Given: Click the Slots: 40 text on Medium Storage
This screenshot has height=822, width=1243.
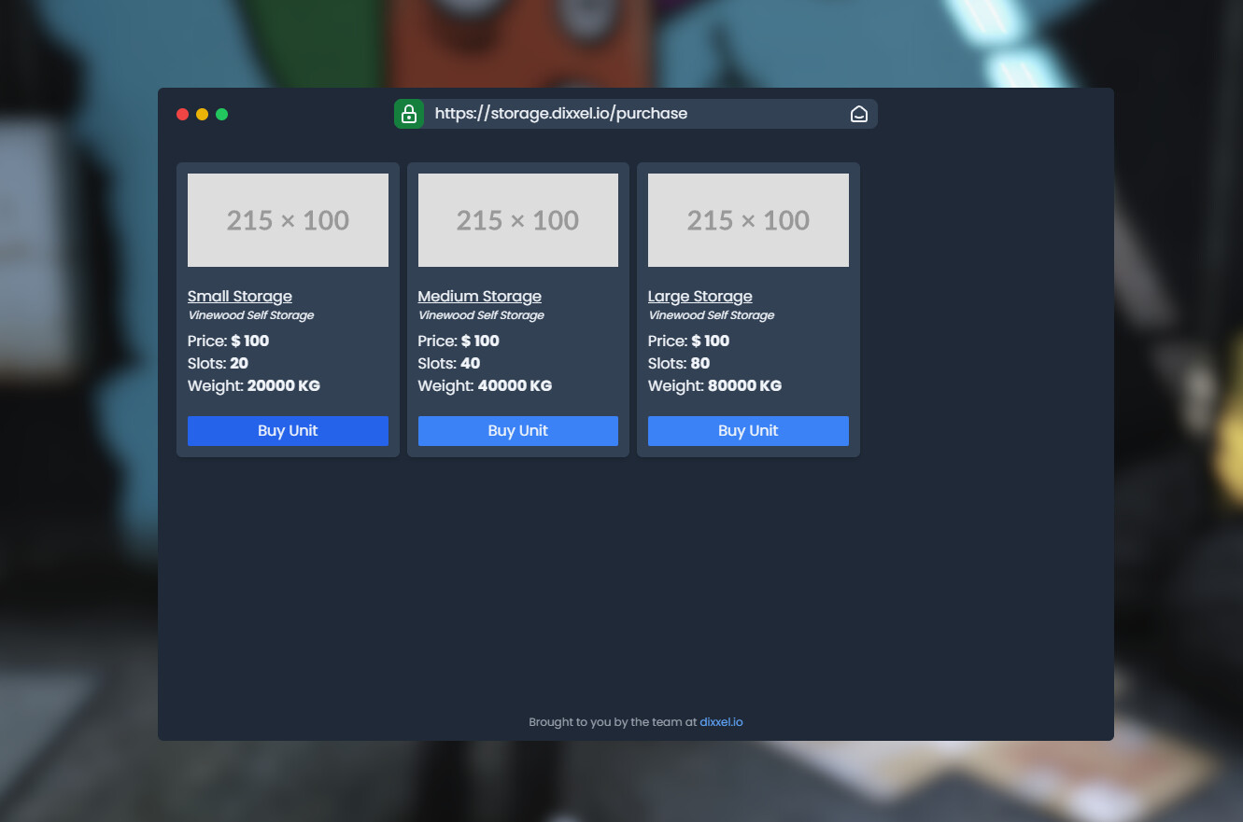Looking at the screenshot, I should [448, 363].
